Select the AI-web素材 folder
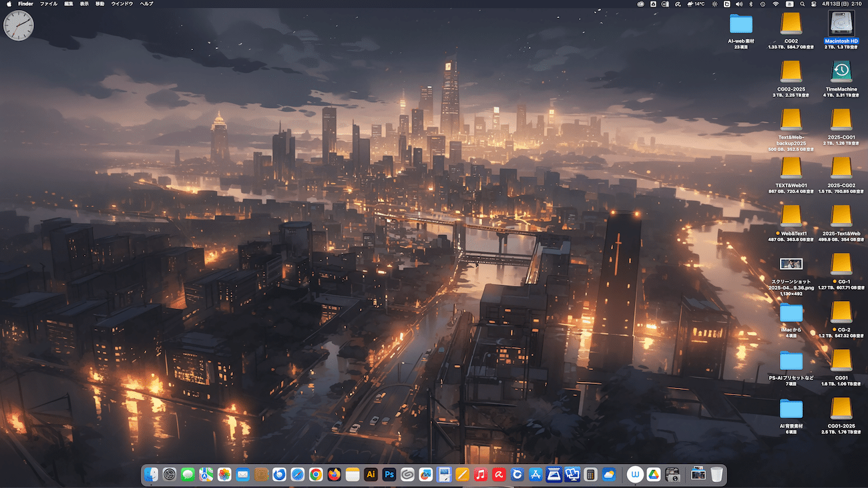Viewport: 868px width, 488px height. [x=741, y=24]
